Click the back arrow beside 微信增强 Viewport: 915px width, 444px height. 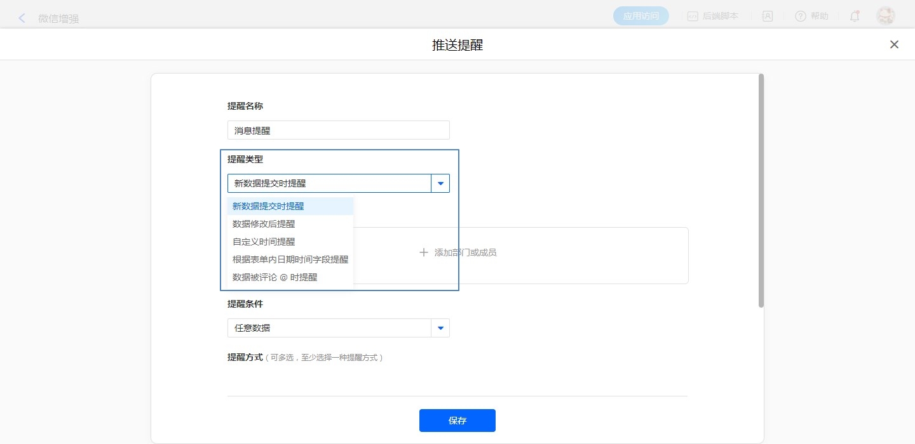tap(22, 18)
